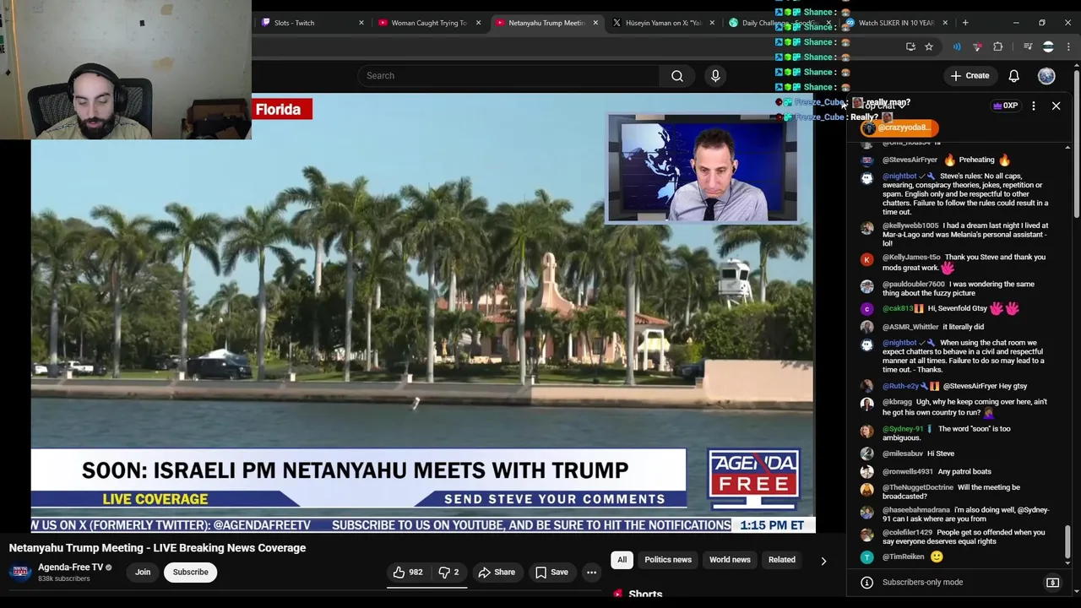This screenshot has height=608, width=1081.
Task: Open live chat three-dot options menu
Action: [1033, 106]
